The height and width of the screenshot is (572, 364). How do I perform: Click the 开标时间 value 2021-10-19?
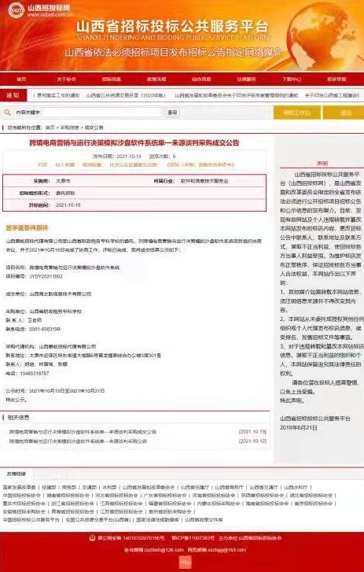pos(68,205)
